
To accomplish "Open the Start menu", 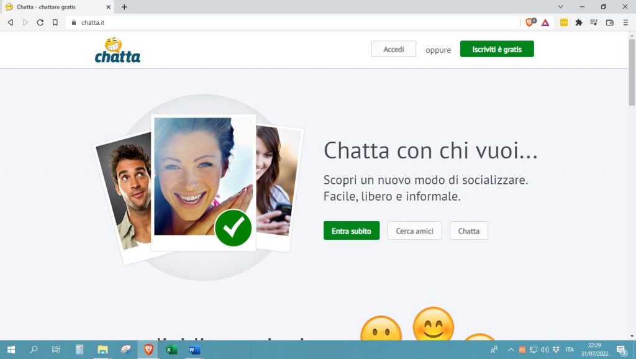I will click(x=11, y=350).
